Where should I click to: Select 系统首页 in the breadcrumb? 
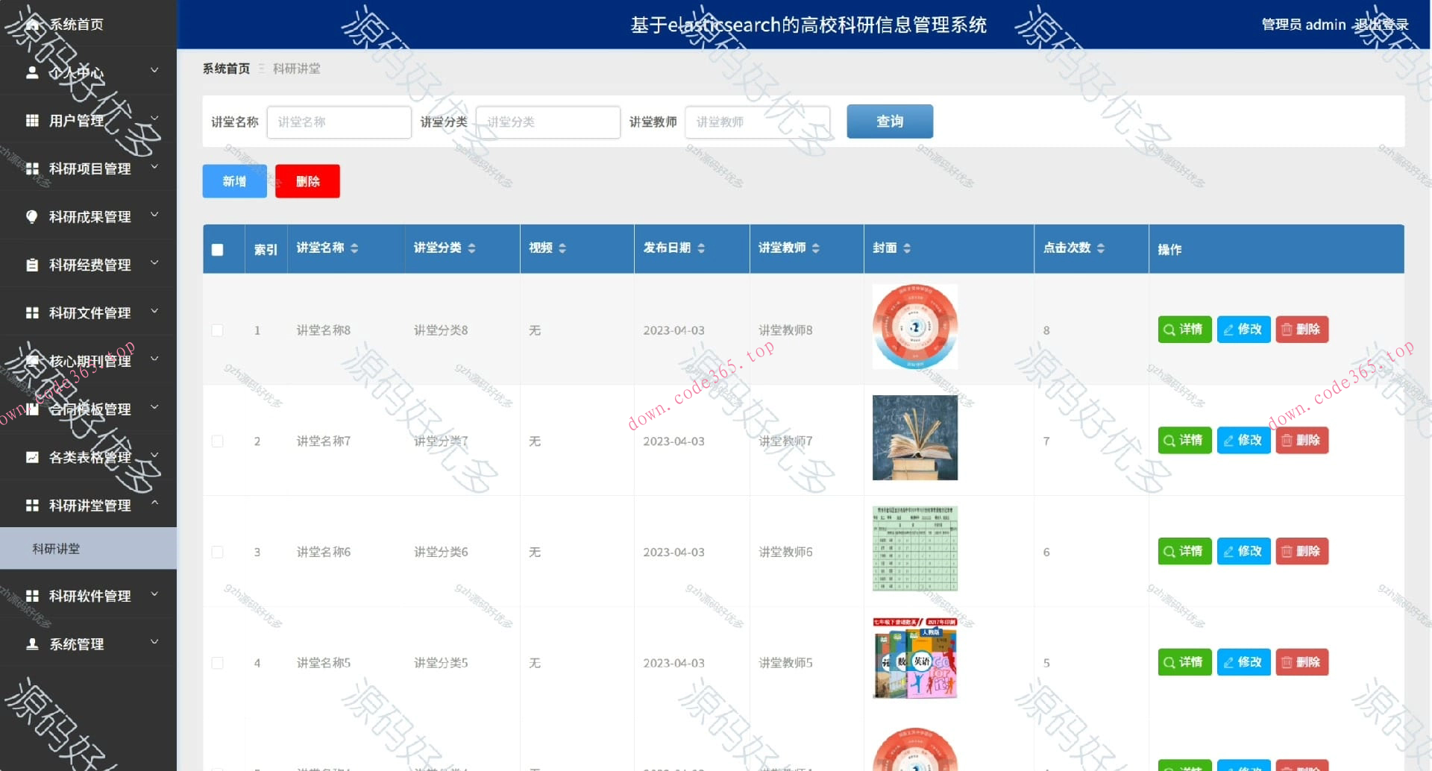point(225,68)
